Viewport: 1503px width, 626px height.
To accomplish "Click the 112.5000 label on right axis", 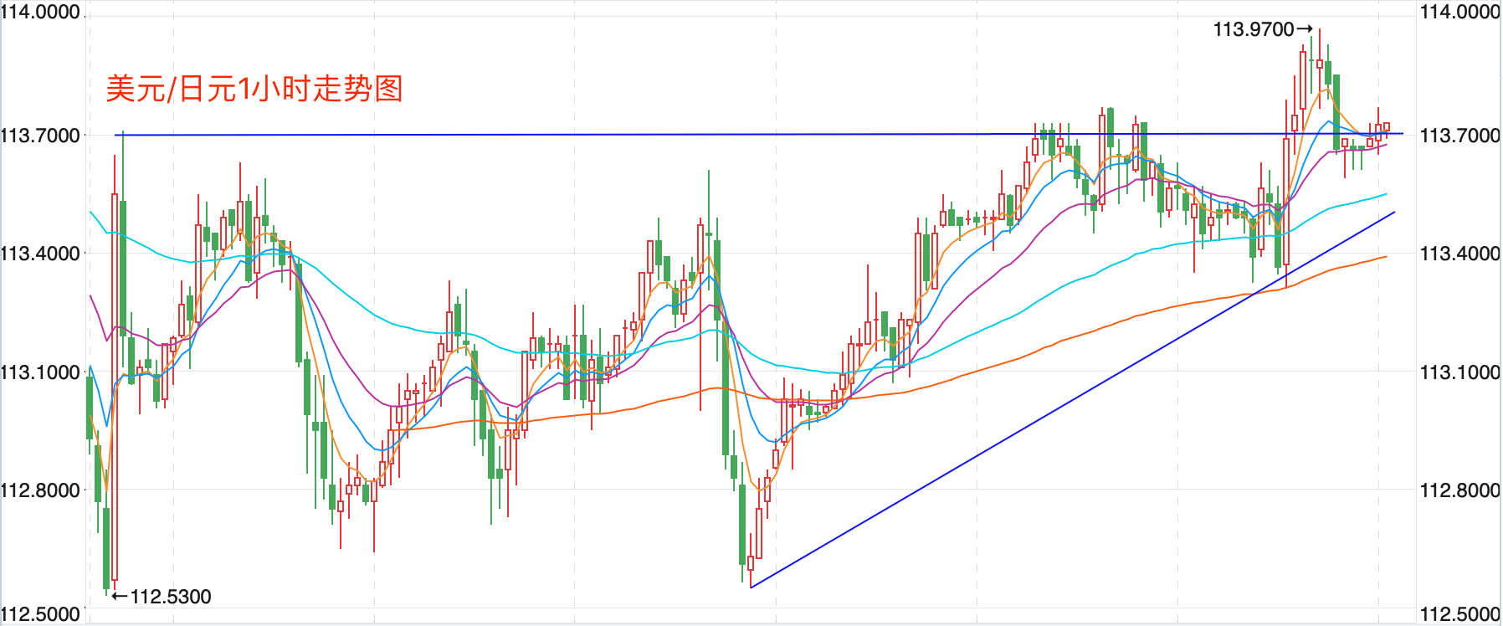I will click(x=1459, y=613).
